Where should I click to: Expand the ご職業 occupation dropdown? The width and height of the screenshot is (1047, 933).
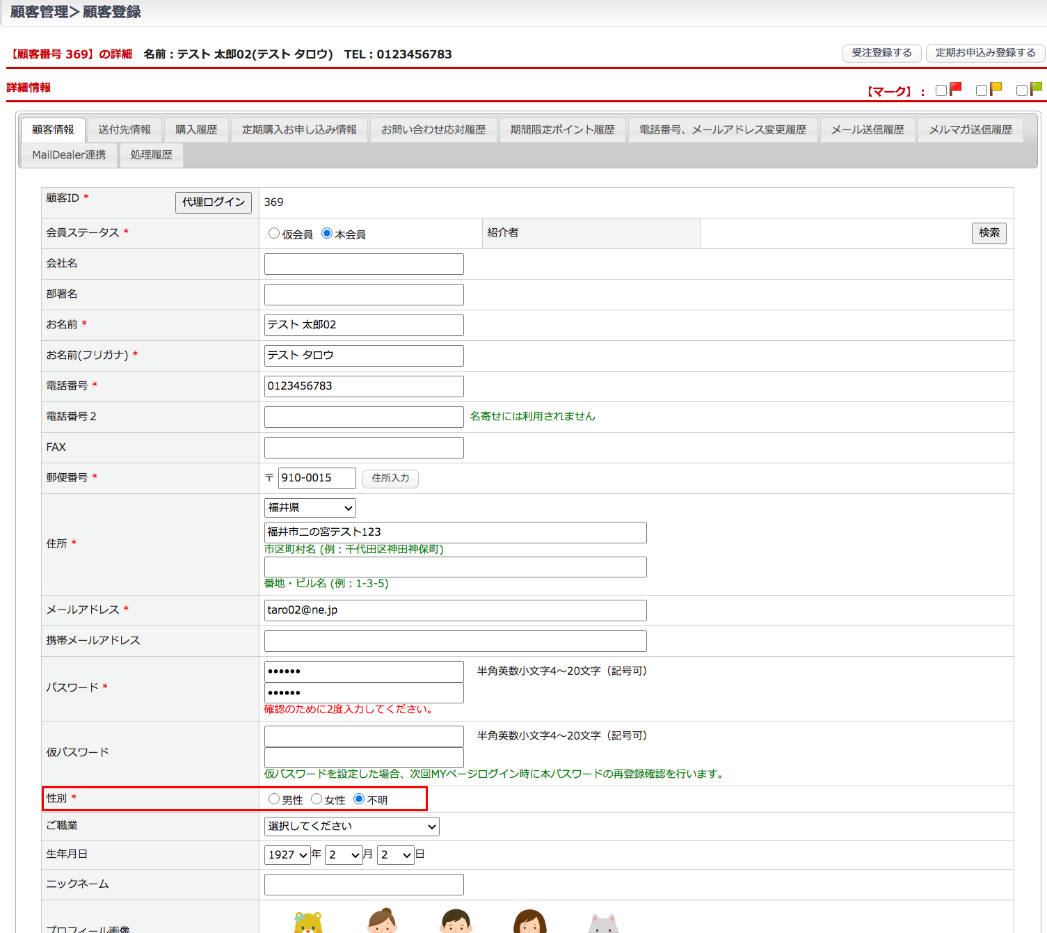[x=351, y=827]
